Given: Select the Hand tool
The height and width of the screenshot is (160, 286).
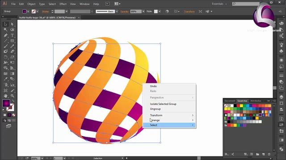Looking at the screenshot, I should point(5,96).
